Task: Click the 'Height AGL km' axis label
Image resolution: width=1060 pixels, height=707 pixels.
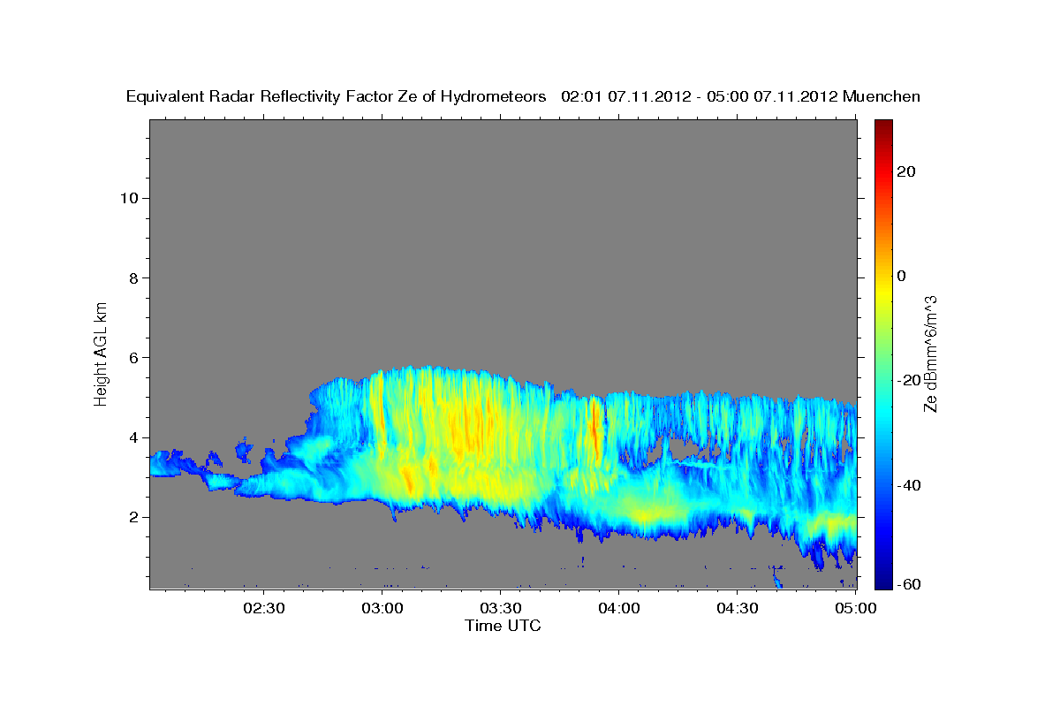Action: pyautogui.click(x=102, y=353)
